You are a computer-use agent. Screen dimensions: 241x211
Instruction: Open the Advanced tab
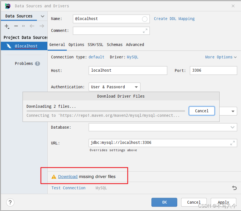tap(135, 45)
